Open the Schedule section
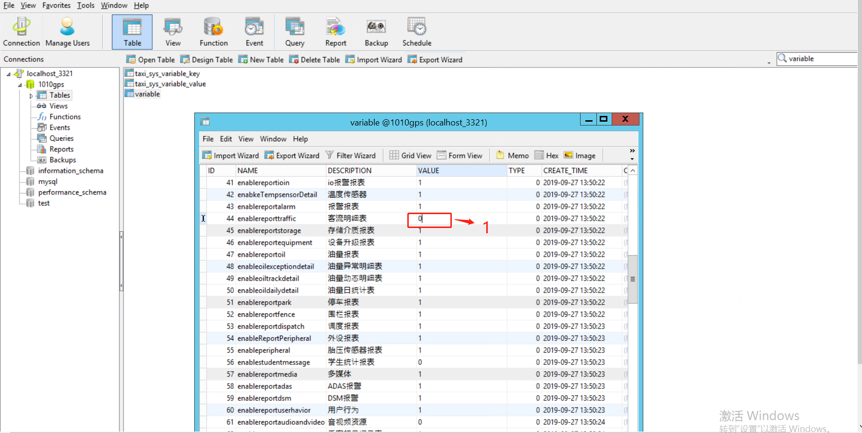Viewport: 862px width, 433px height. pos(417,32)
